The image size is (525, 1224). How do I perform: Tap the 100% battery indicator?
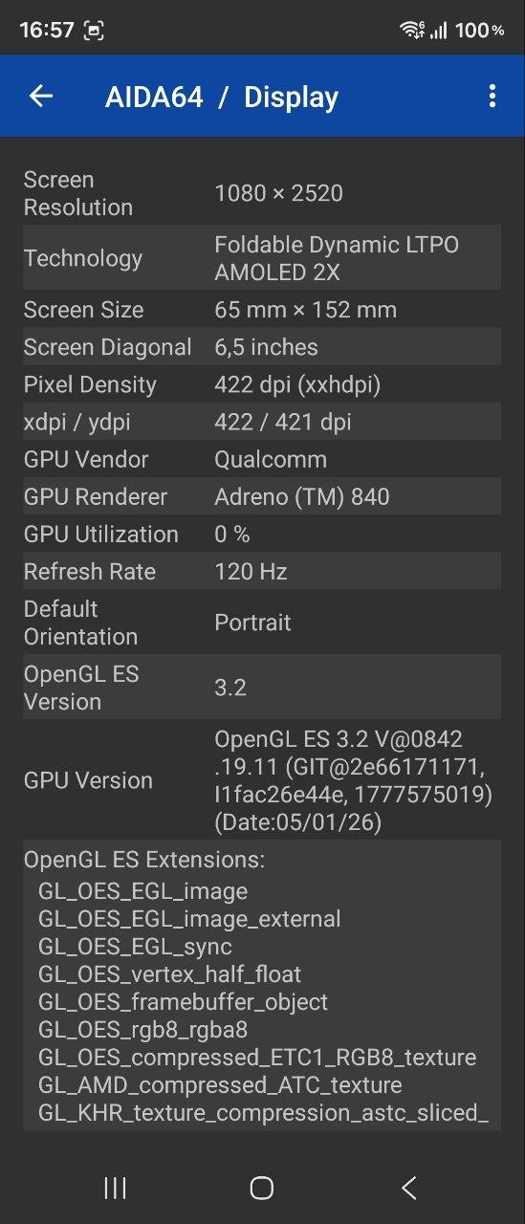(479, 31)
